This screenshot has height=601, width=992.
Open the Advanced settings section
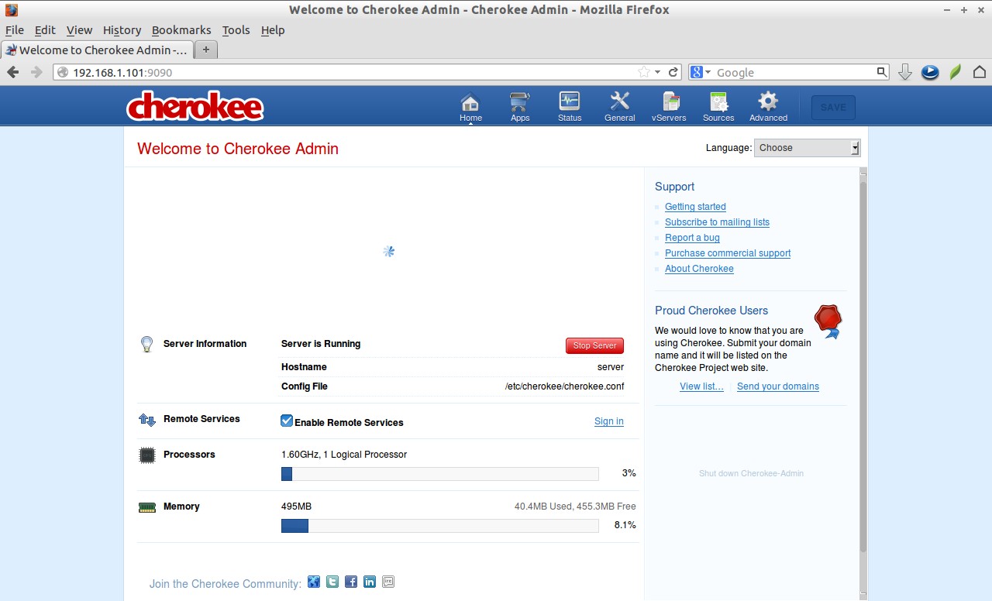pyautogui.click(x=768, y=107)
